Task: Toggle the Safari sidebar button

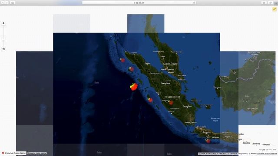Action: pos(13,3)
